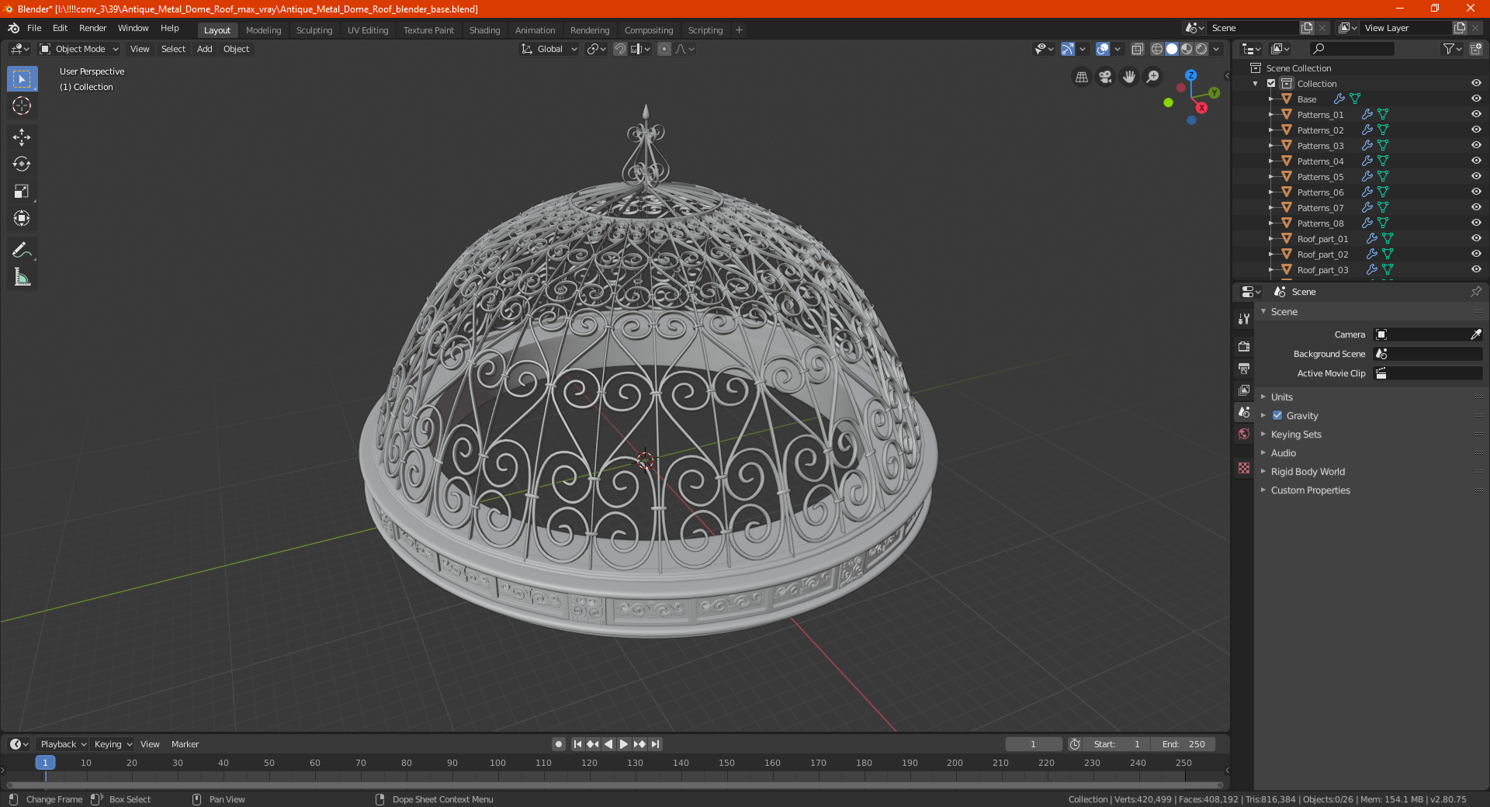
Task: Jump to the end frame
Action: pos(655,744)
